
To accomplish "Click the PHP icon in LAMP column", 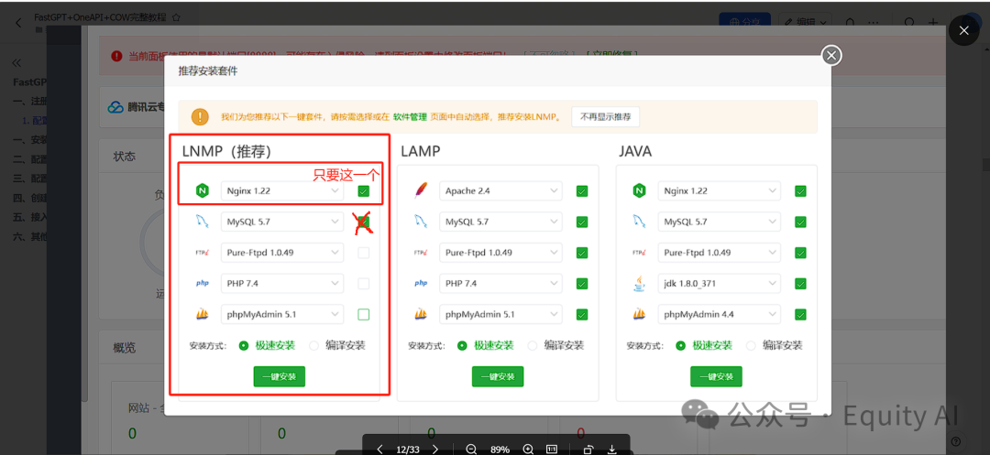I will (421, 283).
